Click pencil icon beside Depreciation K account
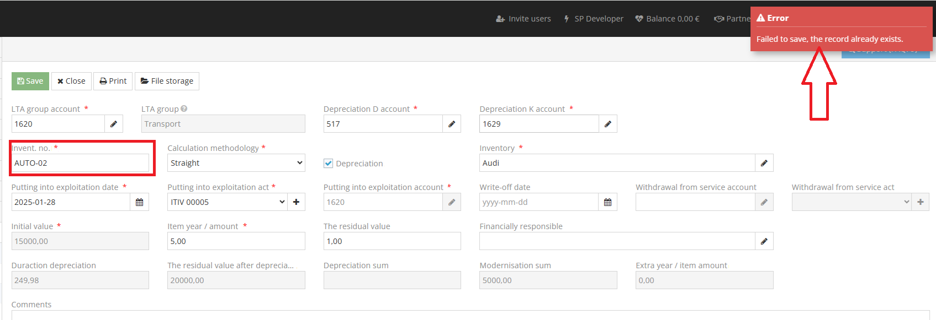The width and height of the screenshot is (936, 320). pyautogui.click(x=608, y=124)
